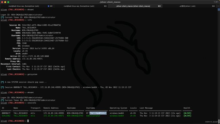Click the First Contact timestamp
220x124 pixels.
[x=44, y=66]
